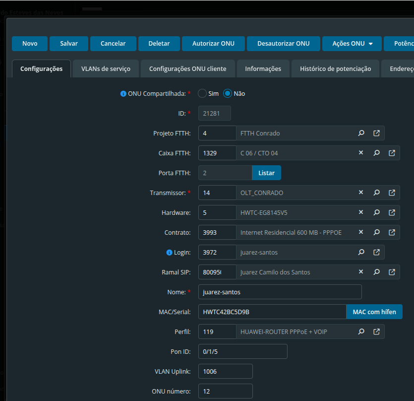Click Listar next to Porta FTTH
Viewport: 414px width, 401px height.
click(266, 173)
